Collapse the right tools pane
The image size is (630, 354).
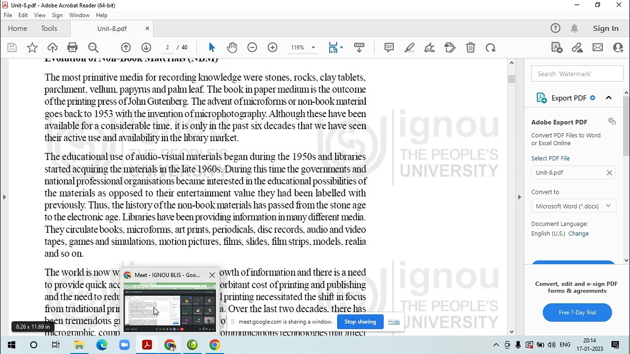click(519, 197)
